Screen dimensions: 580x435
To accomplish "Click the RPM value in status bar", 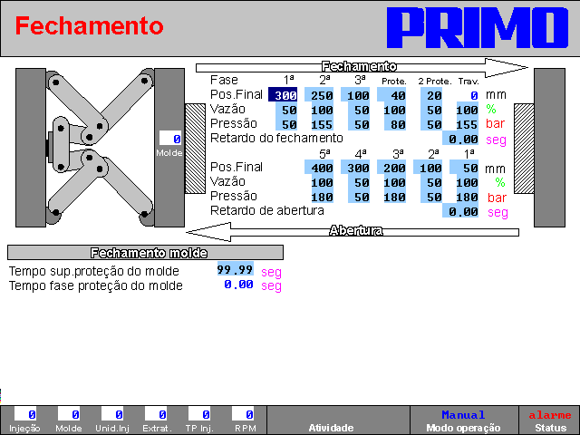I will [243, 413].
